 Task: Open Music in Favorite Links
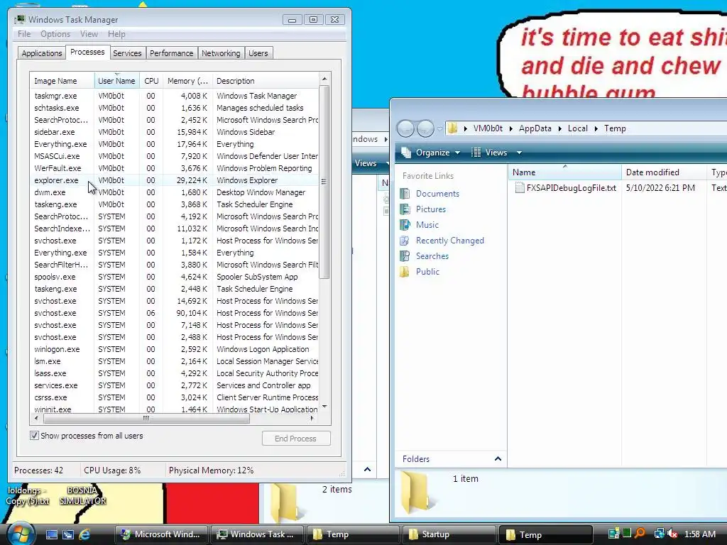click(x=427, y=225)
